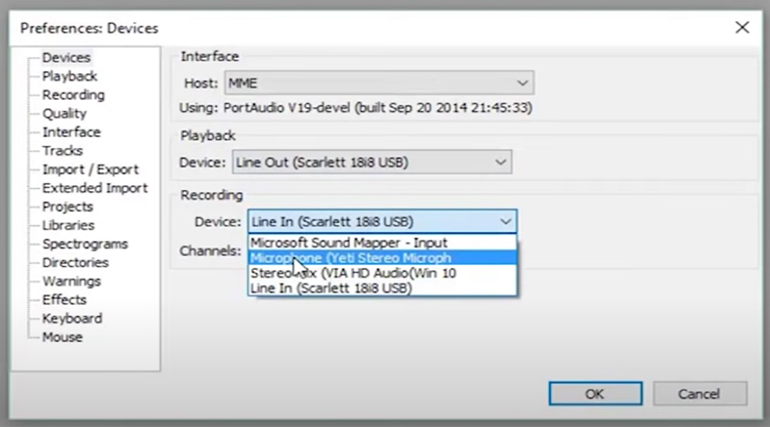Select Microphone (Yeti Stereo Microph option
The height and width of the screenshot is (427, 770).
click(x=382, y=258)
